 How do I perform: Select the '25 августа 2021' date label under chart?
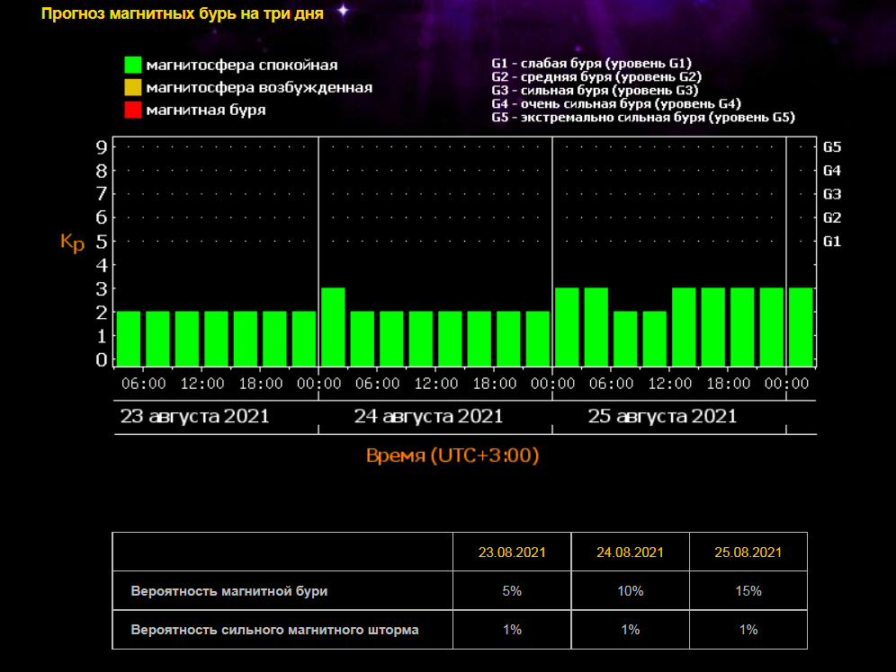[x=662, y=417]
